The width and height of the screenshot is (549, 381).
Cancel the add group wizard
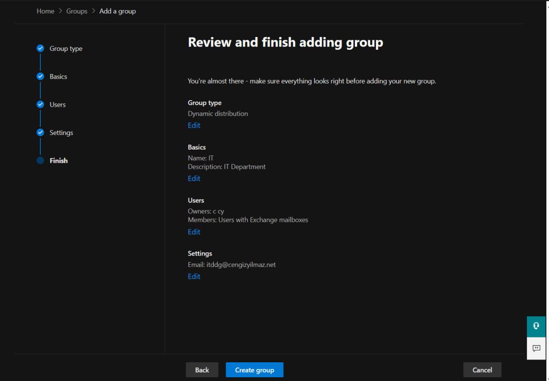pyautogui.click(x=482, y=370)
